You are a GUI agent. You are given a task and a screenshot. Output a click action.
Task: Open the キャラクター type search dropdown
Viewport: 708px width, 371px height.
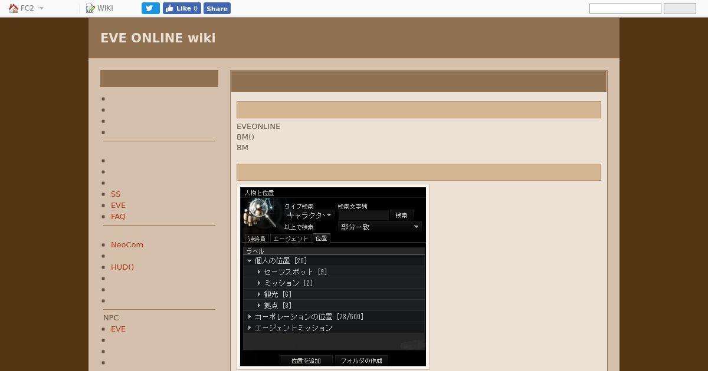coord(309,215)
